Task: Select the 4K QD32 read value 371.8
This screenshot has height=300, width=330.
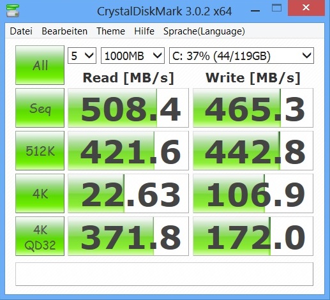Action: pos(128,236)
